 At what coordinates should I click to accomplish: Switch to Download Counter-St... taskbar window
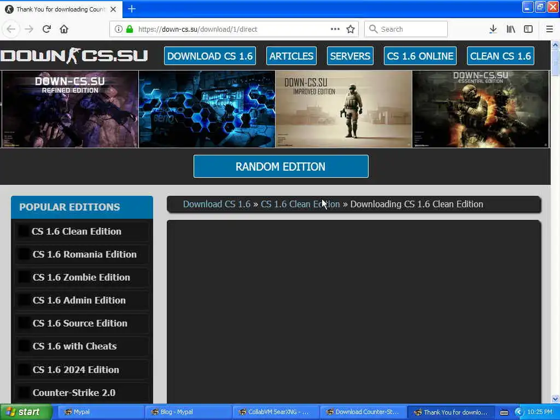(363, 412)
